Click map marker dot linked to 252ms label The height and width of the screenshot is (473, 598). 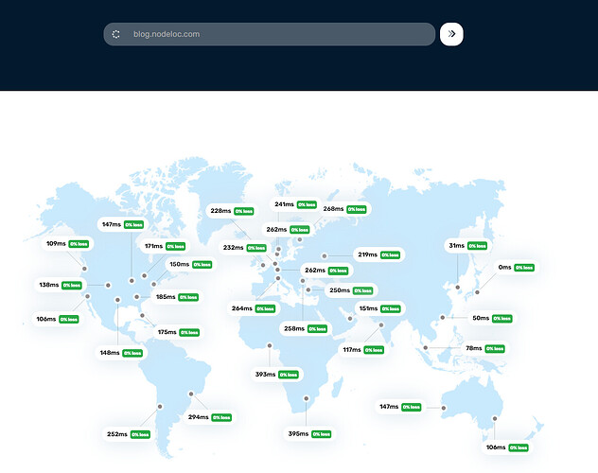coord(160,406)
